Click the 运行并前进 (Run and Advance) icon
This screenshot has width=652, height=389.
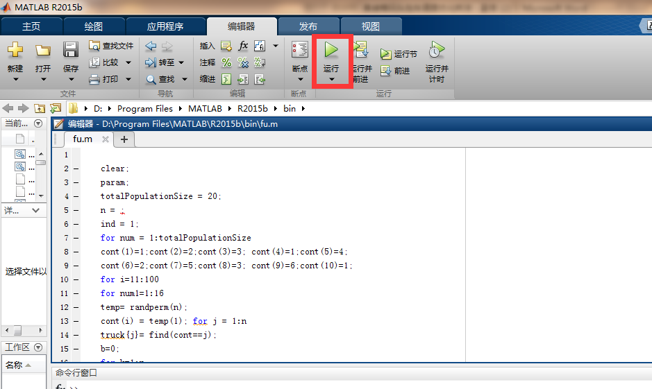coord(361,50)
